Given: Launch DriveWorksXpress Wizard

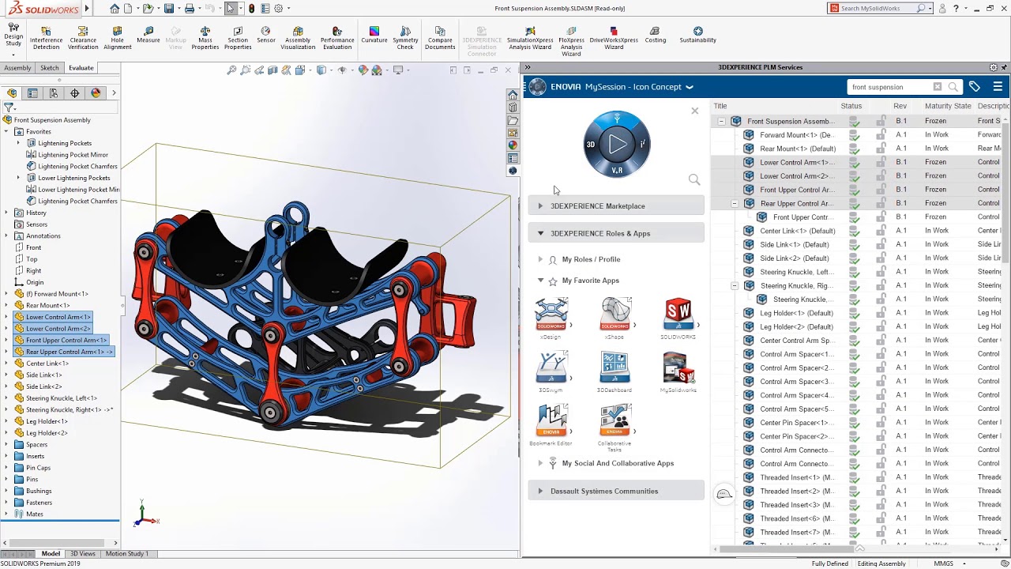Looking at the screenshot, I should (x=614, y=38).
